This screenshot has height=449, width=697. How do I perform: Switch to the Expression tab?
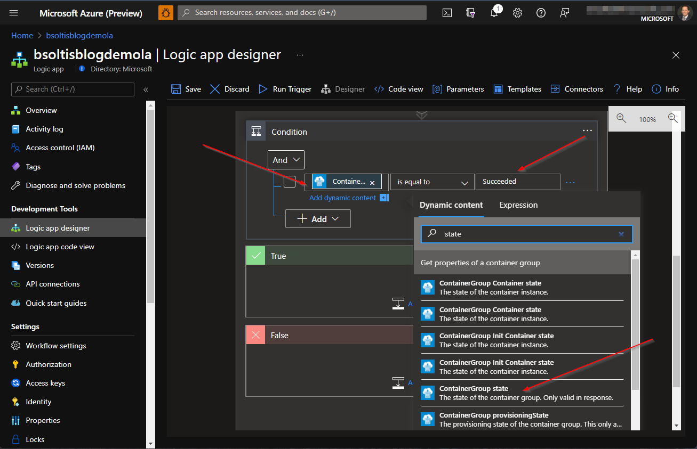(518, 205)
